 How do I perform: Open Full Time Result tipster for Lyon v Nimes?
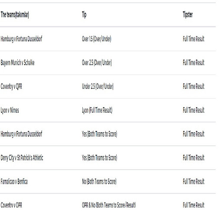tap(193, 110)
